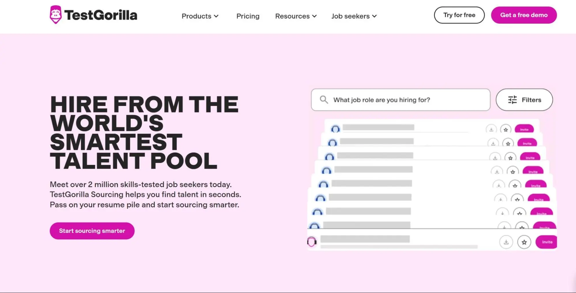The image size is (576, 293).
Task: Click download icon on topmost candidate row
Action: (x=491, y=129)
